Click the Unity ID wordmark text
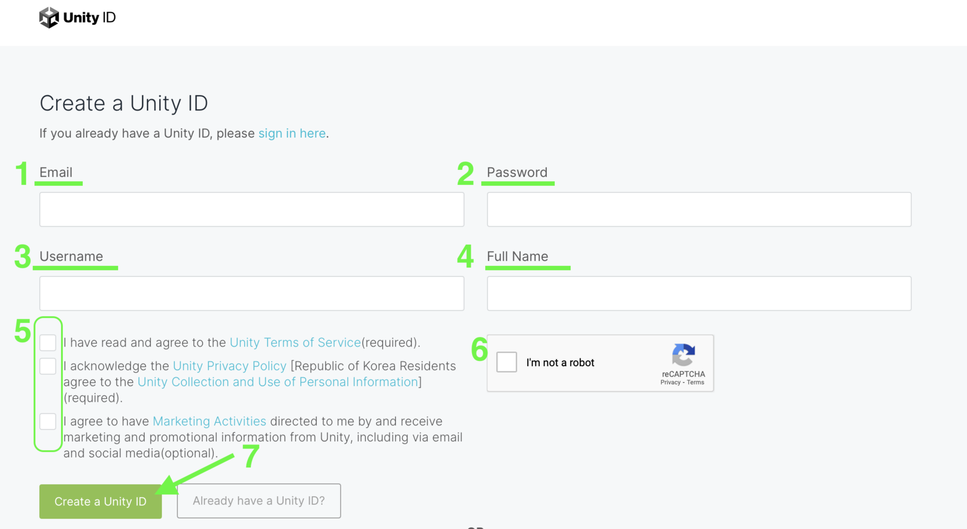Screen dimensions: 967x529 tap(89, 18)
